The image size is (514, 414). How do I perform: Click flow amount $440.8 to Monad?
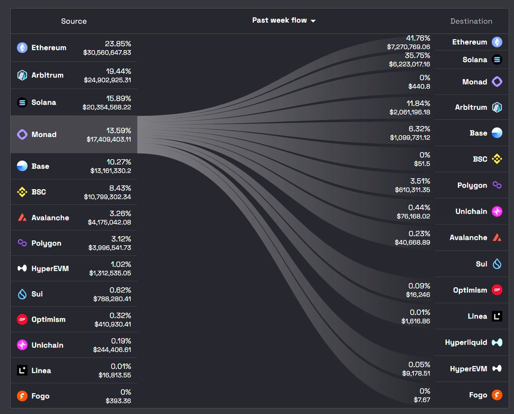tap(419, 86)
